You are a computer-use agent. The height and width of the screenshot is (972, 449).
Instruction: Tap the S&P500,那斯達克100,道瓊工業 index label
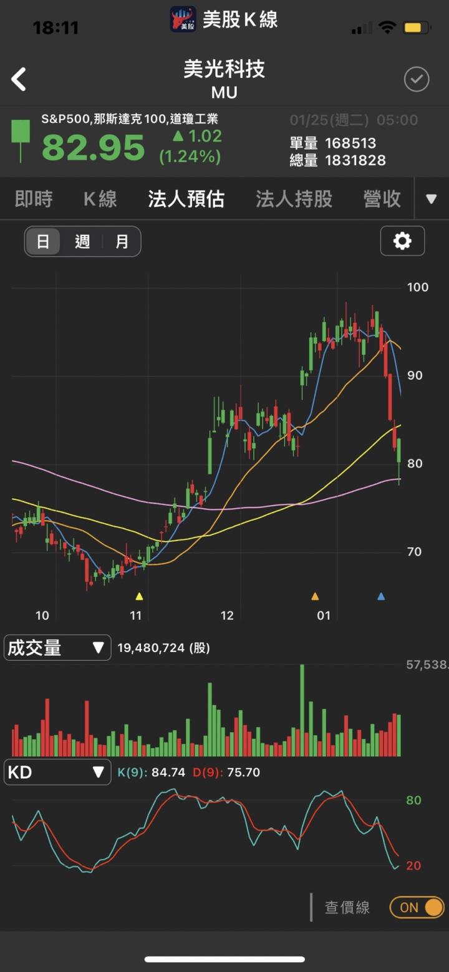pyautogui.click(x=130, y=119)
